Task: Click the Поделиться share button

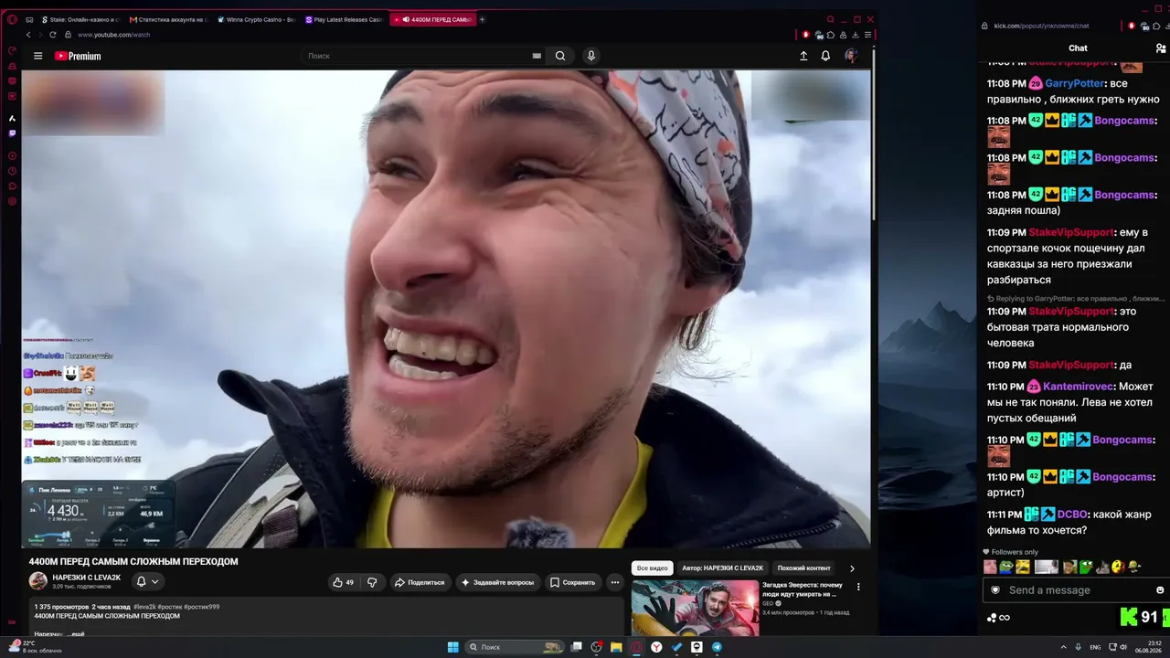Action: pyautogui.click(x=419, y=582)
